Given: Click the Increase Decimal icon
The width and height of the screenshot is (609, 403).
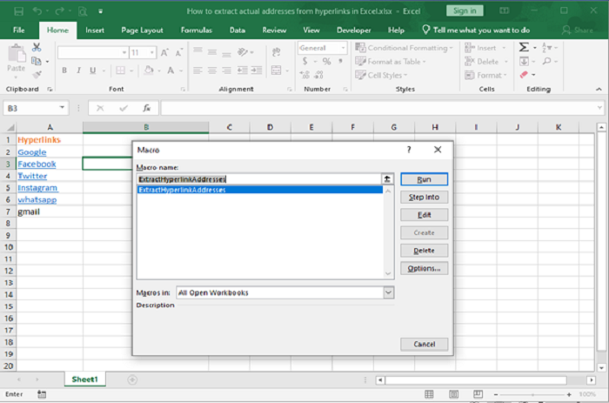Looking at the screenshot, I should pos(304,75).
